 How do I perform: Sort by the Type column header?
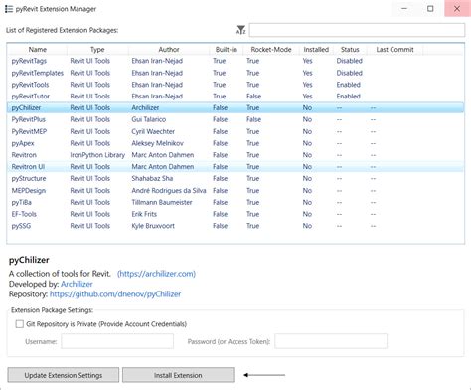click(x=97, y=50)
